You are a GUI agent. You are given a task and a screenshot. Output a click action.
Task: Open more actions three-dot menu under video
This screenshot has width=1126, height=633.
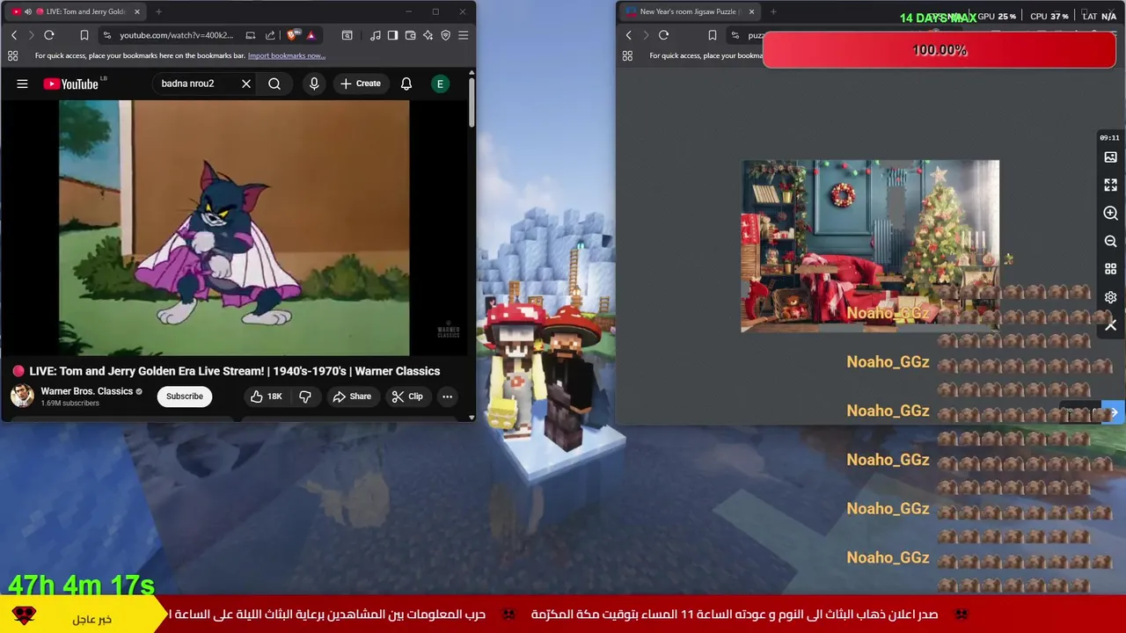[x=447, y=397]
